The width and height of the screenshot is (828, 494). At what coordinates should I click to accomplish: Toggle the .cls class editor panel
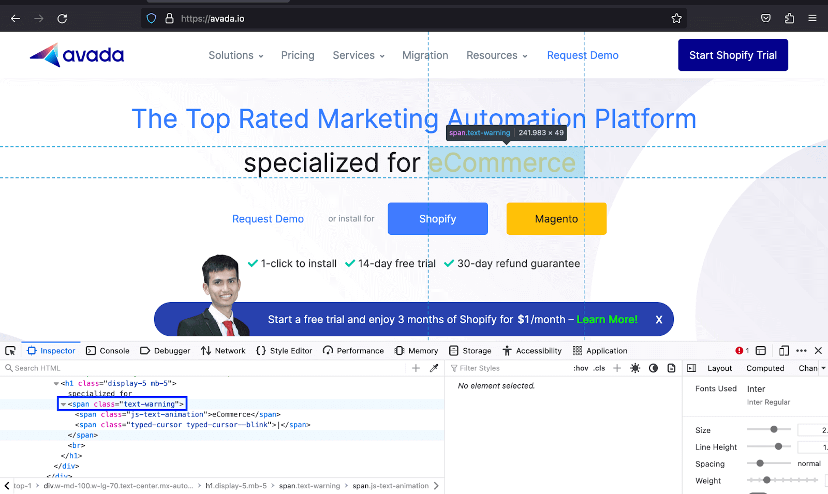click(599, 368)
